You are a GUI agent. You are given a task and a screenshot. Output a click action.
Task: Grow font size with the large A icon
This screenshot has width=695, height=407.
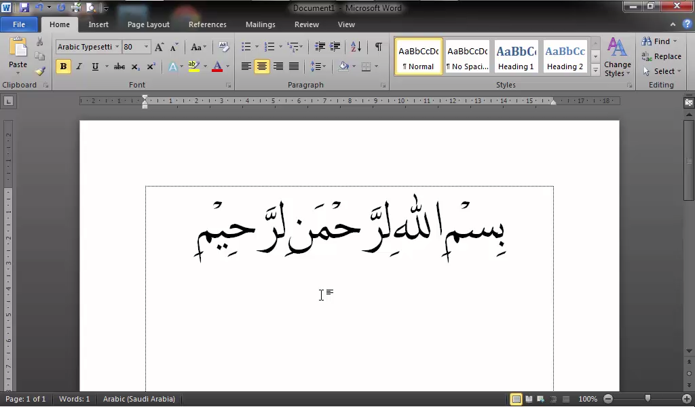click(159, 47)
